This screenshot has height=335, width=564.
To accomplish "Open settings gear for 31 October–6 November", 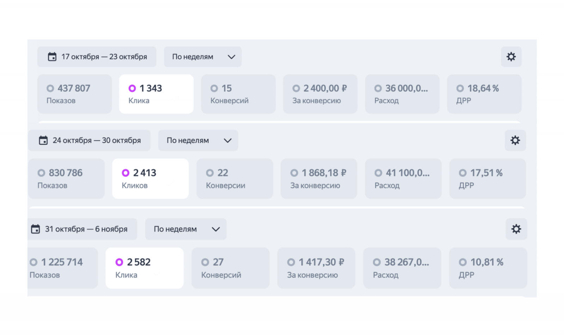I will click(x=516, y=229).
